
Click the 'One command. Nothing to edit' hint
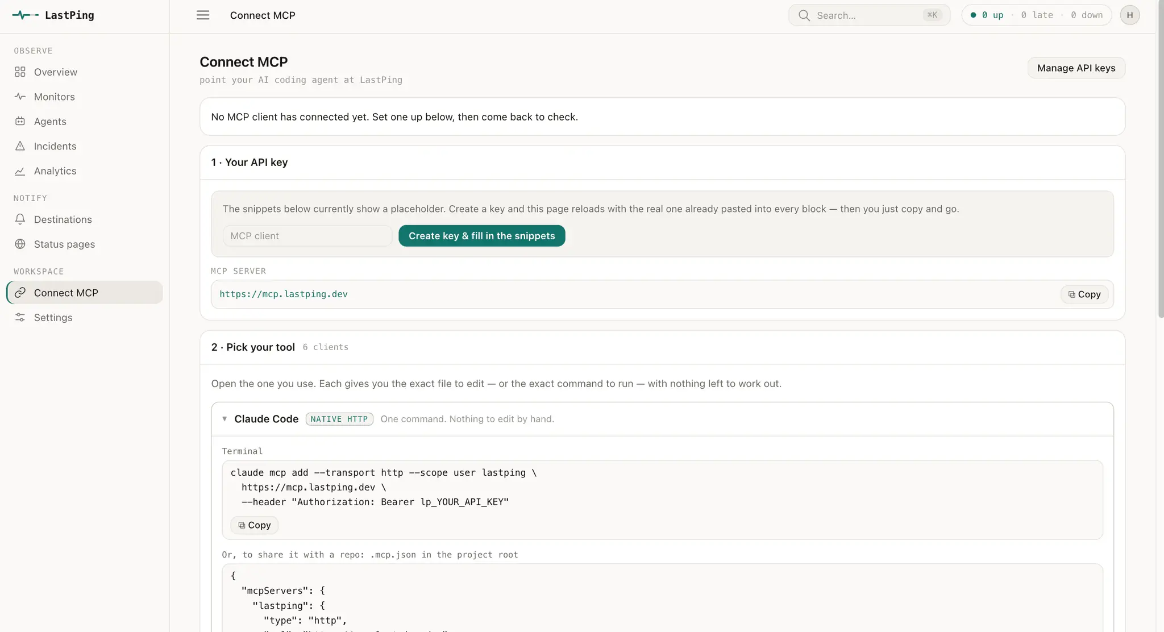coord(467,419)
